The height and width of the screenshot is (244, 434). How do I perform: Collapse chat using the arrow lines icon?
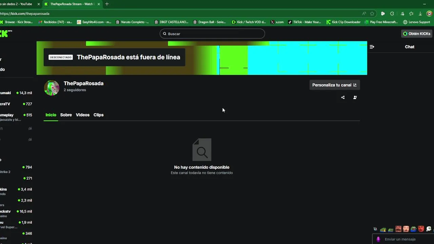tap(372, 47)
